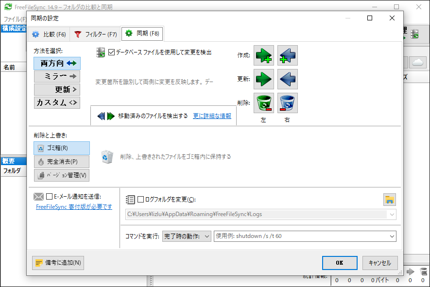The image size is (430, 287).
Task: Click FreeFileSync app logo in title bar
Action: [8, 7]
